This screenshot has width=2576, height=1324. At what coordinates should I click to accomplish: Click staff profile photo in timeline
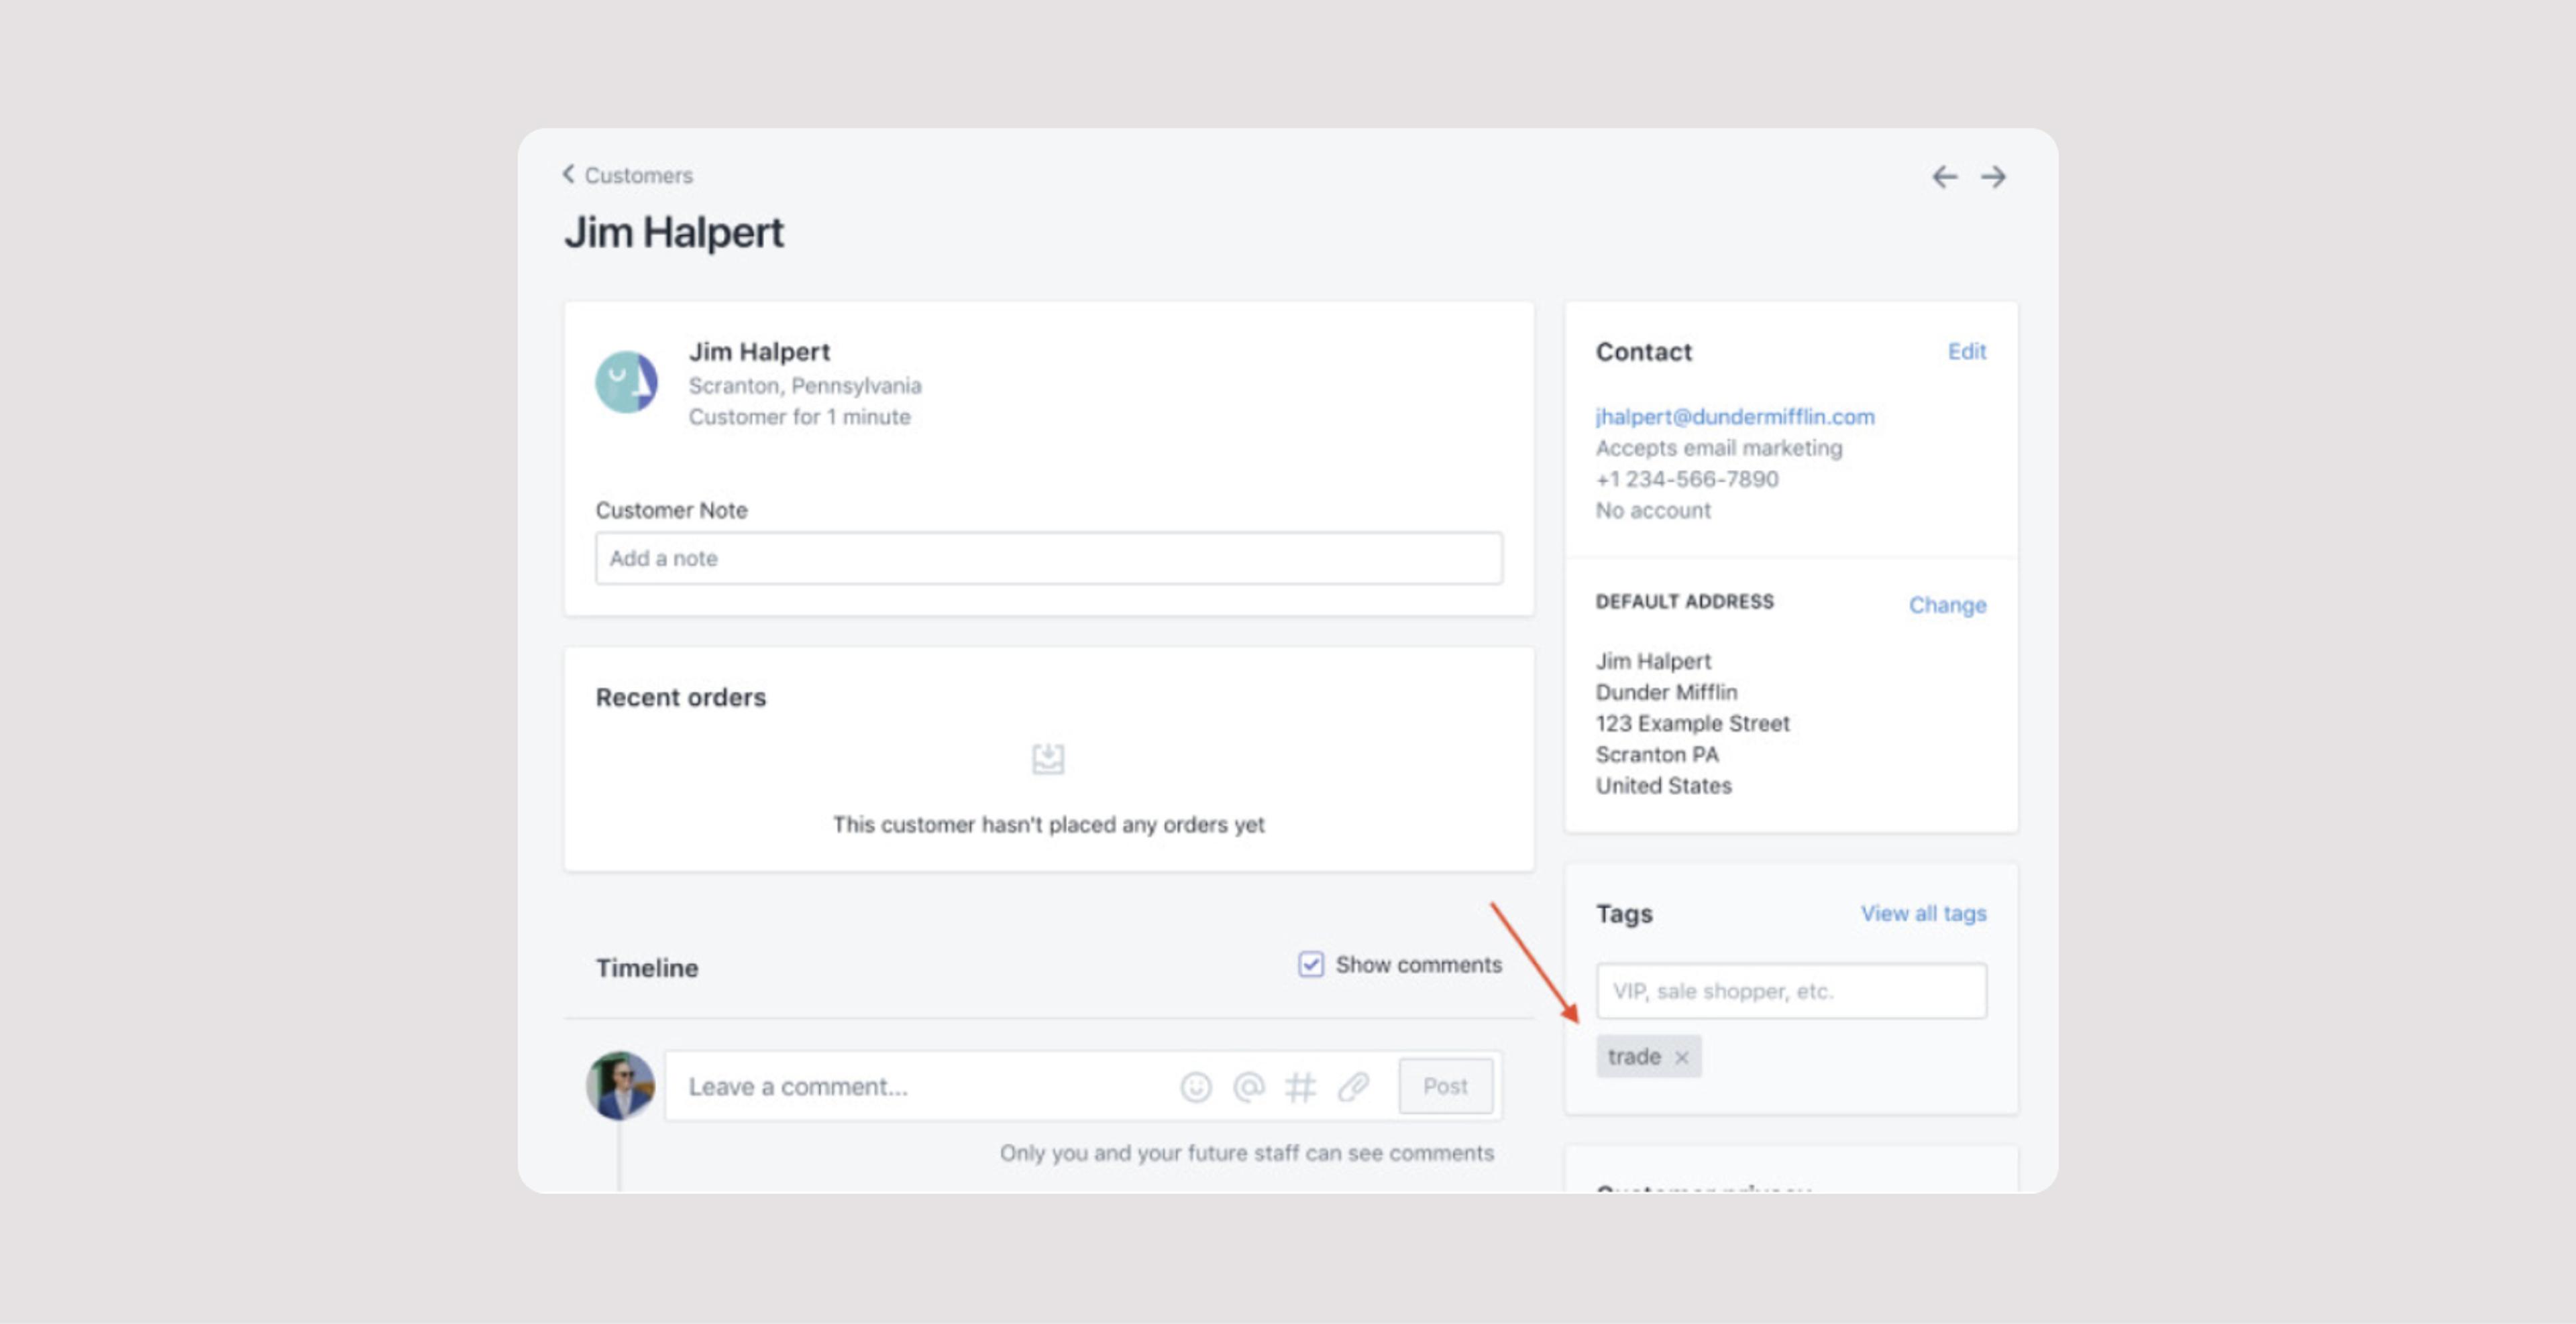[620, 1085]
